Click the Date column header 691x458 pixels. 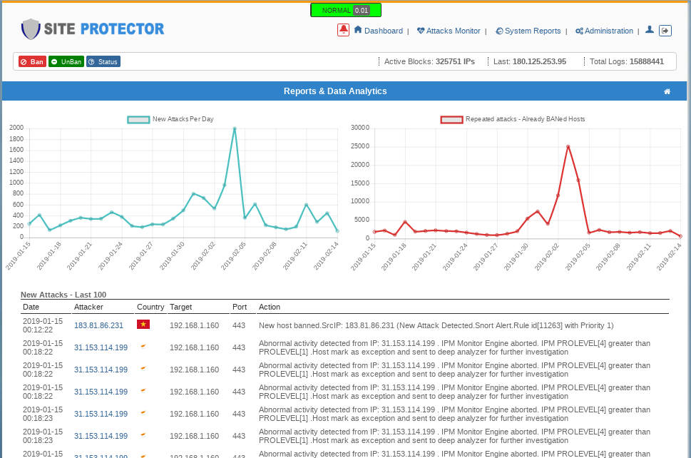[31, 307]
